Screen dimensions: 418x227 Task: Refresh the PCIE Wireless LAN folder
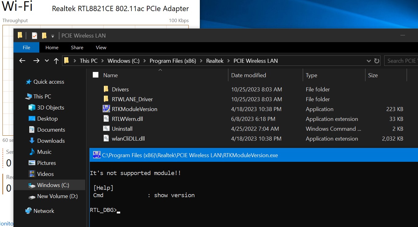(x=377, y=61)
